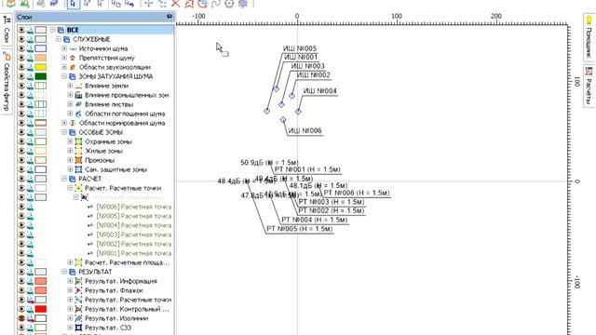Viewport: 596px width, 335px height.
Task: Click red swatch for Результат. Контрольный
Action: click(x=41, y=309)
